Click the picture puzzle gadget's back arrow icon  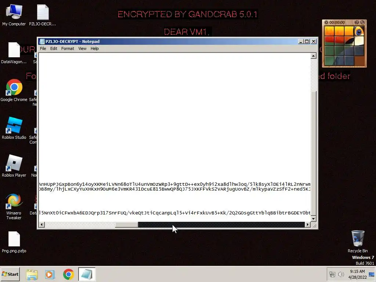point(326,22)
